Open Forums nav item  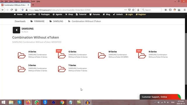(x=95, y=14)
